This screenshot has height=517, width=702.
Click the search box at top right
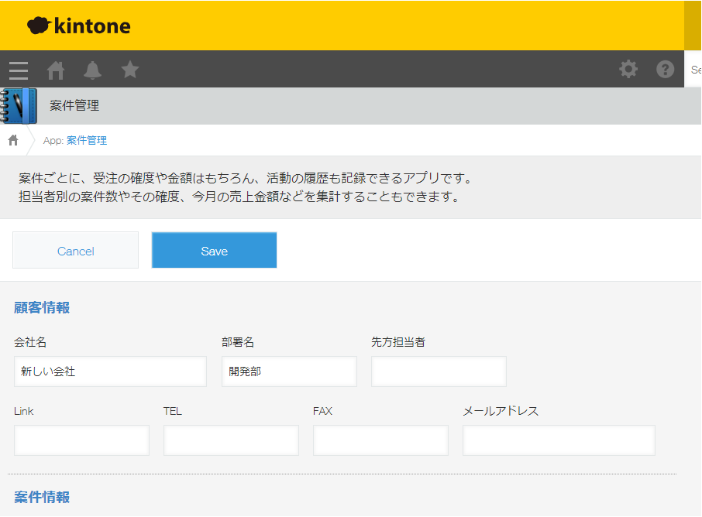[693, 70]
